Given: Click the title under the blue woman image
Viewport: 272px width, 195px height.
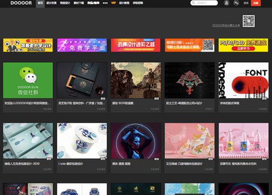Looking at the screenshot, I should 121,164.
